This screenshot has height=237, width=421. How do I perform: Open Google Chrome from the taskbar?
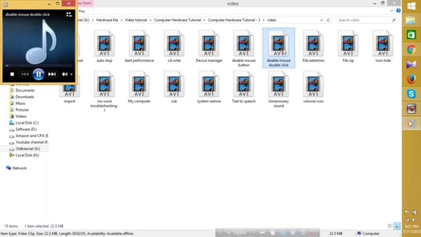coord(411,49)
